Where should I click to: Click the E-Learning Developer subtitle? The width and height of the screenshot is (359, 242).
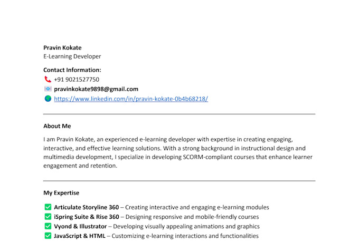(x=72, y=56)
